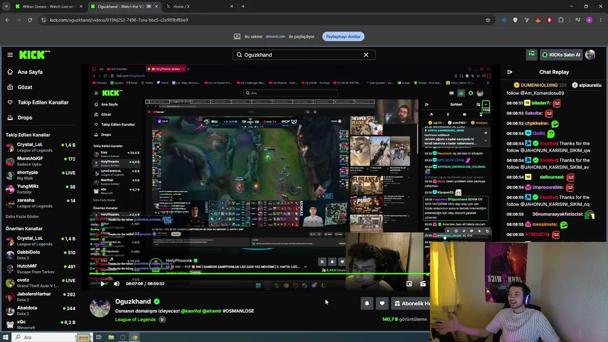608x342 pixels.
Task: Open Chrome three-dot menu
Action: 601,20
